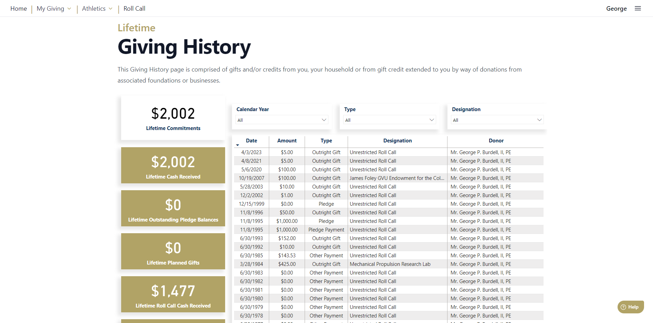Go to the Home page
This screenshot has height=323, width=653.
19,9
